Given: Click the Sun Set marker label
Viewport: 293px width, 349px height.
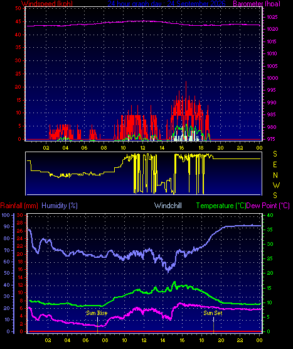Looking at the screenshot, I should (x=213, y=313).
